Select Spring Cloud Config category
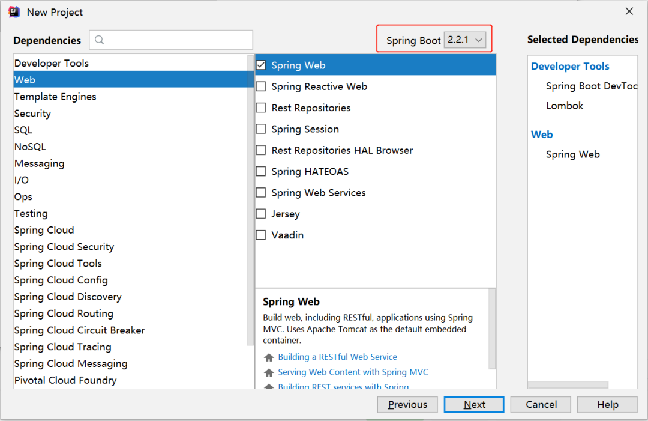The width and height of the screenshot is (648, 421). [130, 280]
